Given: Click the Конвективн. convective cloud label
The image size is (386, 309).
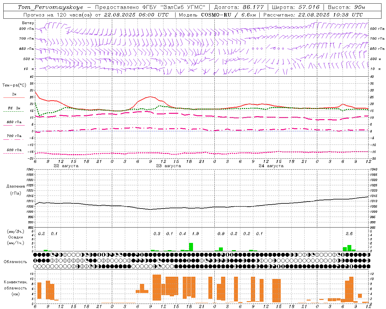Looking at the screenshot, I should 16,282.
